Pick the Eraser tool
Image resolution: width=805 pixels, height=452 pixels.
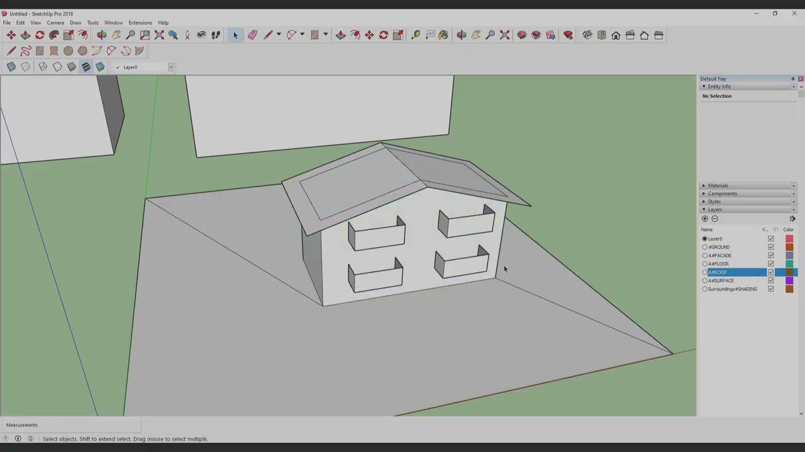pos(252,35)
